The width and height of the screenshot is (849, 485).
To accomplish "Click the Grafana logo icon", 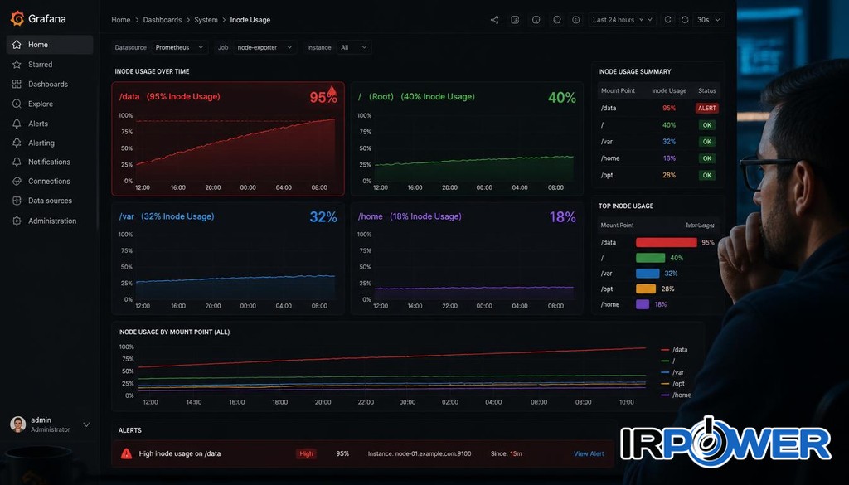I will 17,18.
